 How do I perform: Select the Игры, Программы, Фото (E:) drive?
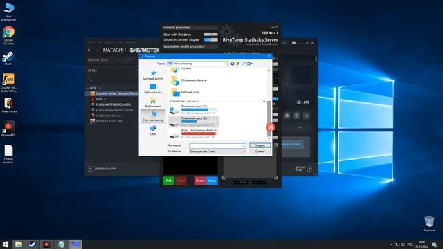[194, 133]
